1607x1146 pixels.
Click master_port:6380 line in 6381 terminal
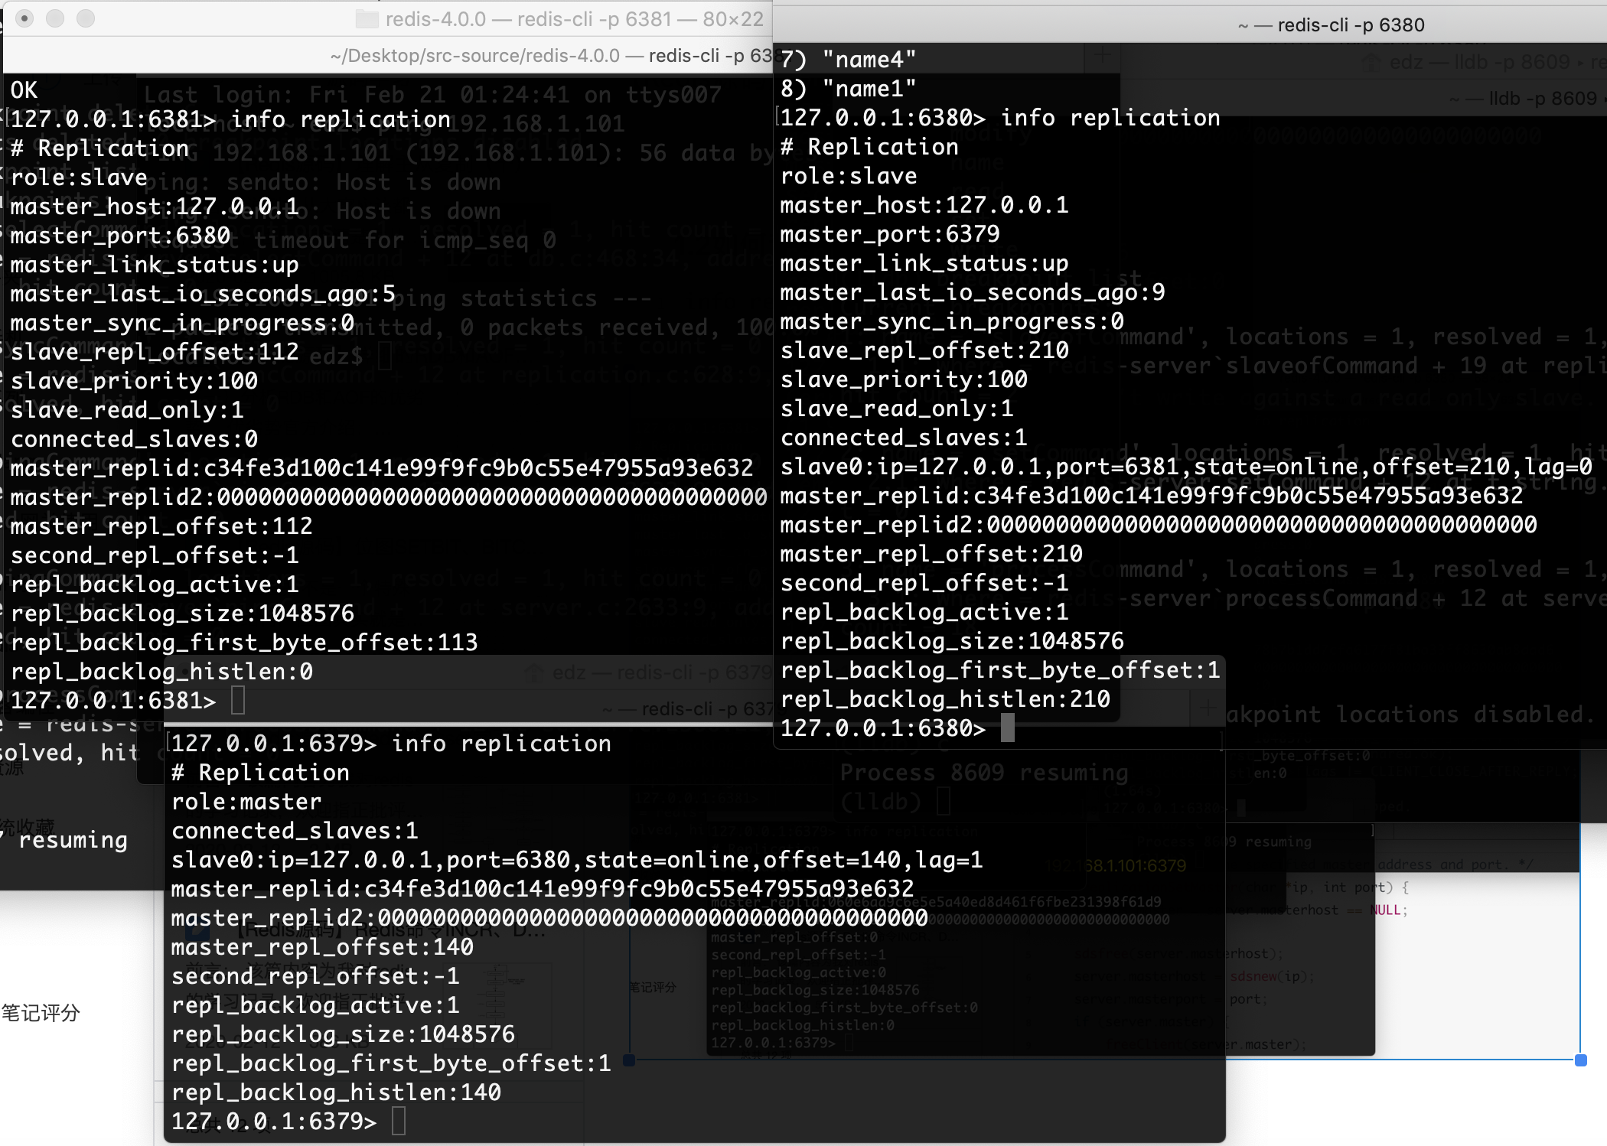pos(120,236)
